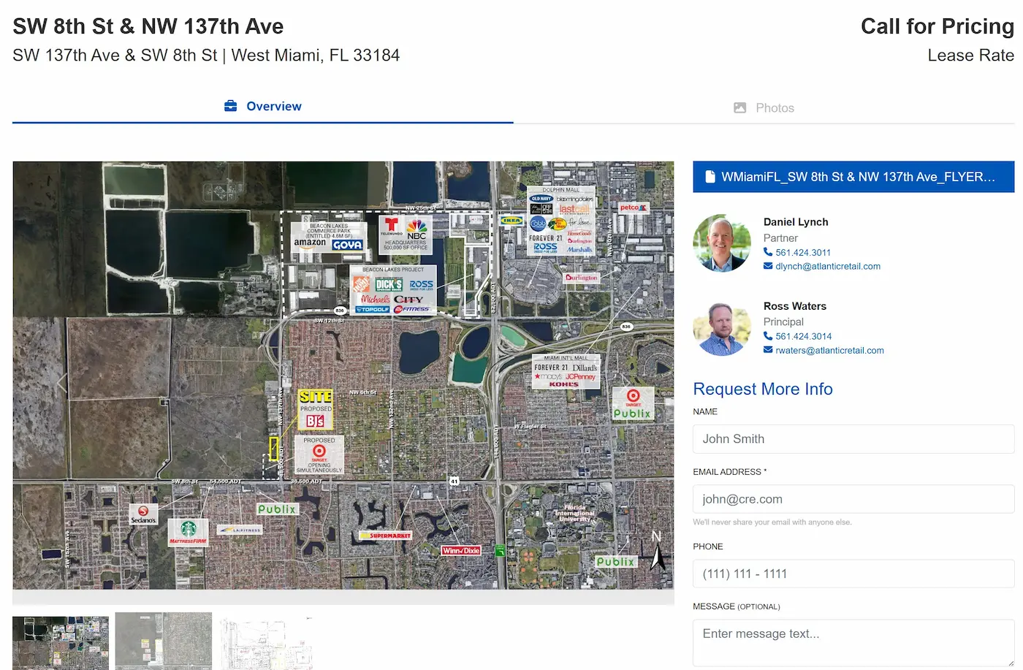Email dlynch@atlanticretail.com
The height and width of the screenshot is (670, 1023).
[828, 267]
